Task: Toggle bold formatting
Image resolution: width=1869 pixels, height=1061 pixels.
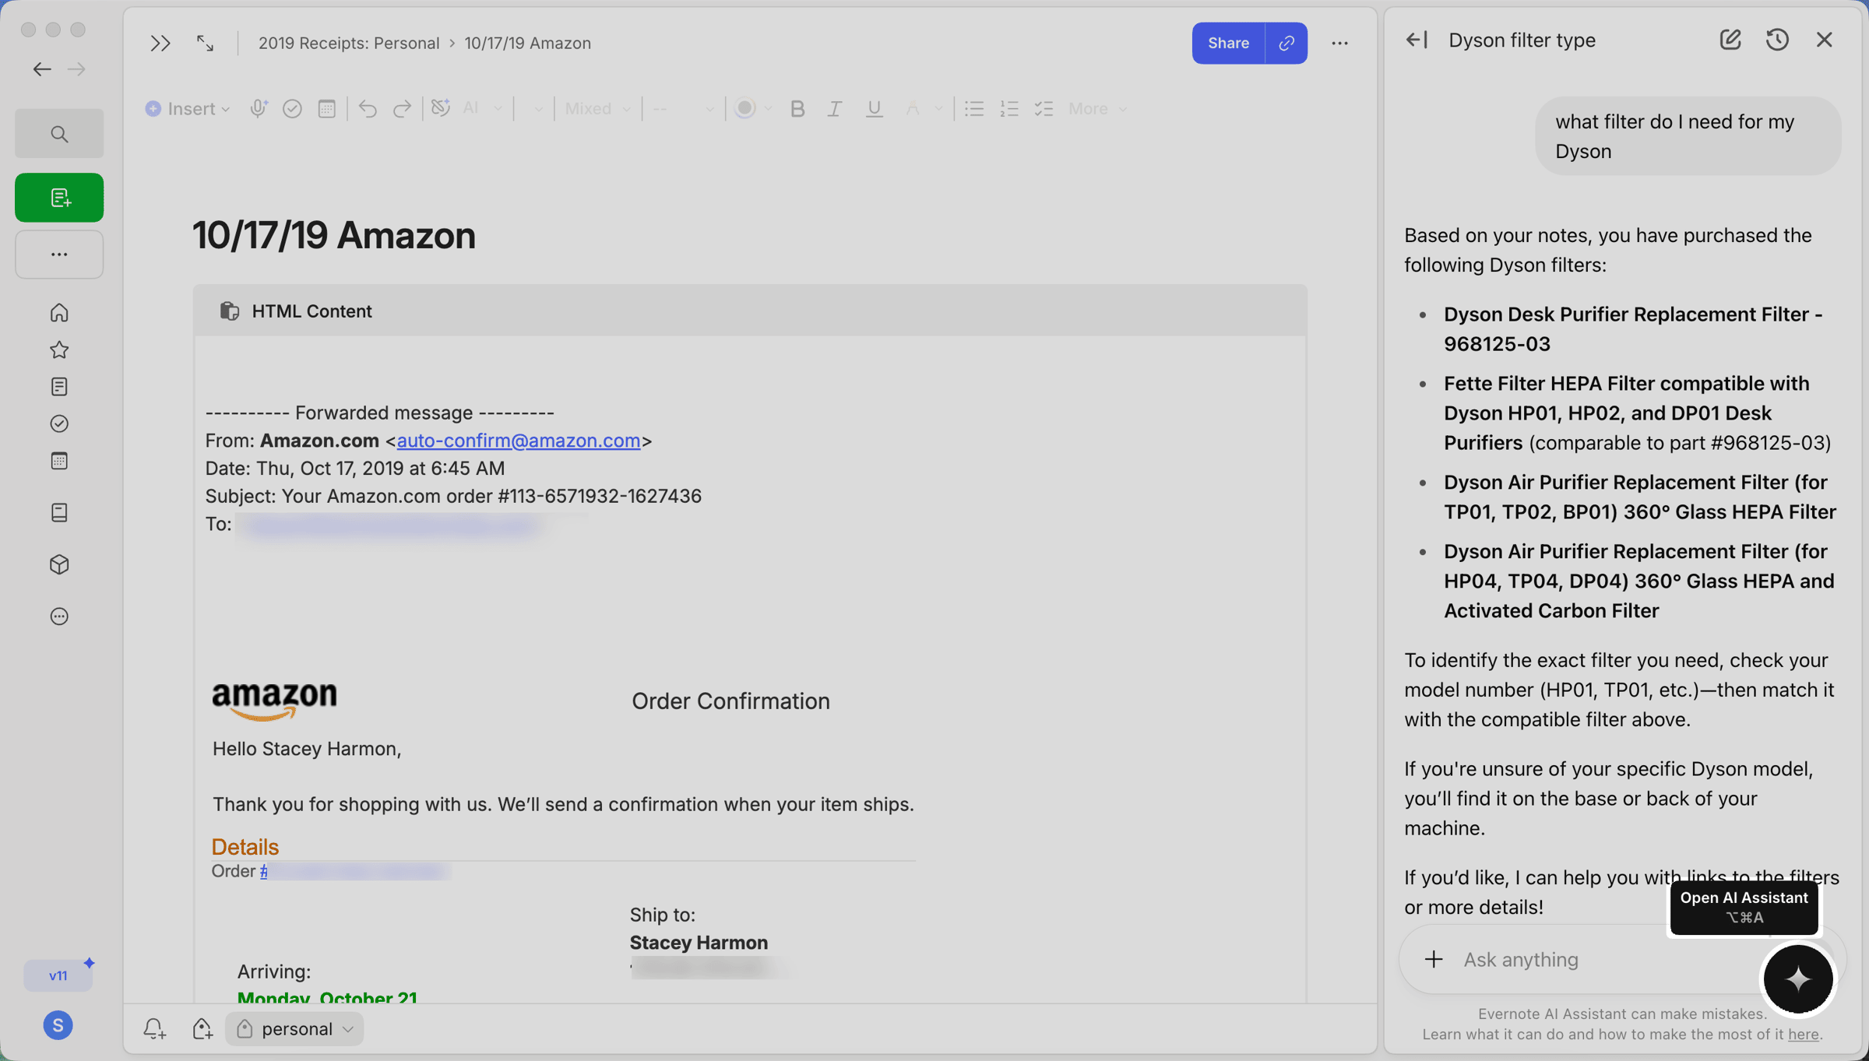Action: click(x=797, y=109)
